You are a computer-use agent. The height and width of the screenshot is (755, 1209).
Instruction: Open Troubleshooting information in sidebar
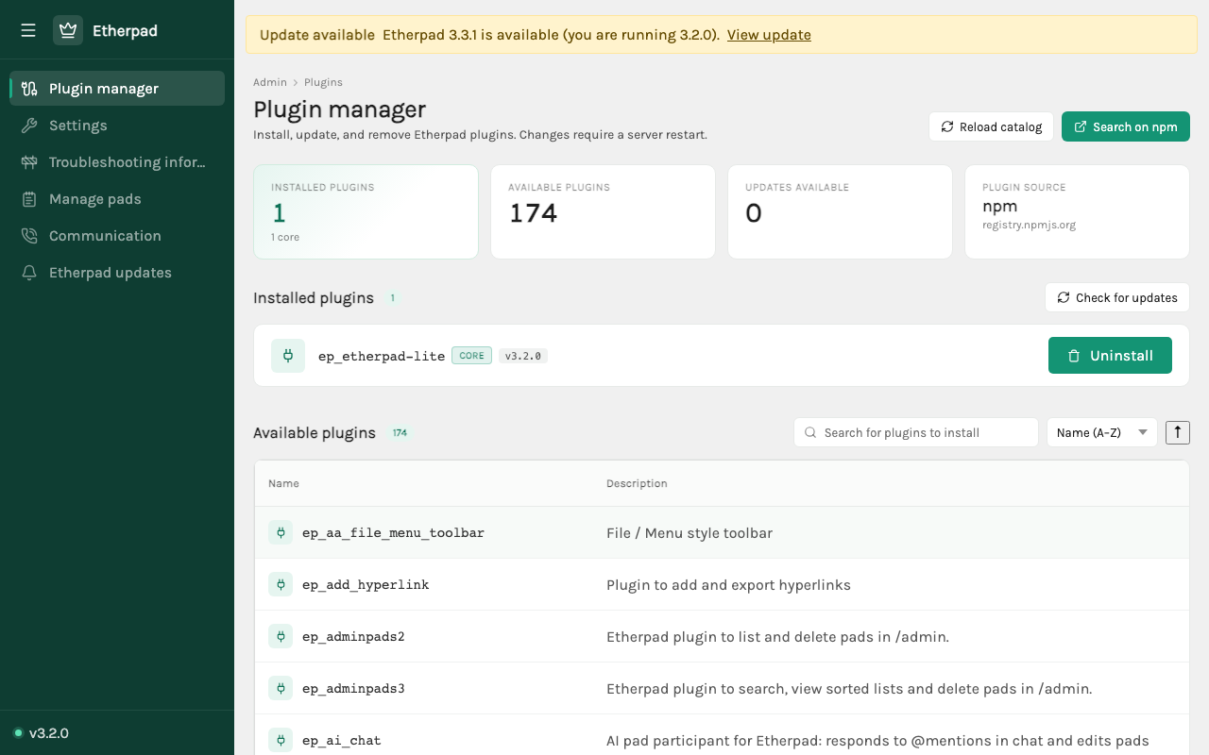point(117,162)
